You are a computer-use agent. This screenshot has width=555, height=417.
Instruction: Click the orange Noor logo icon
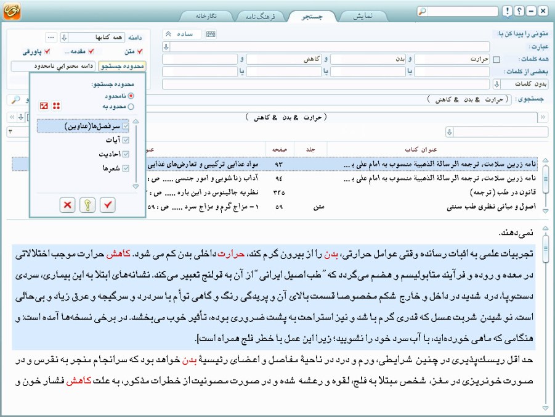tap(12, 11)
